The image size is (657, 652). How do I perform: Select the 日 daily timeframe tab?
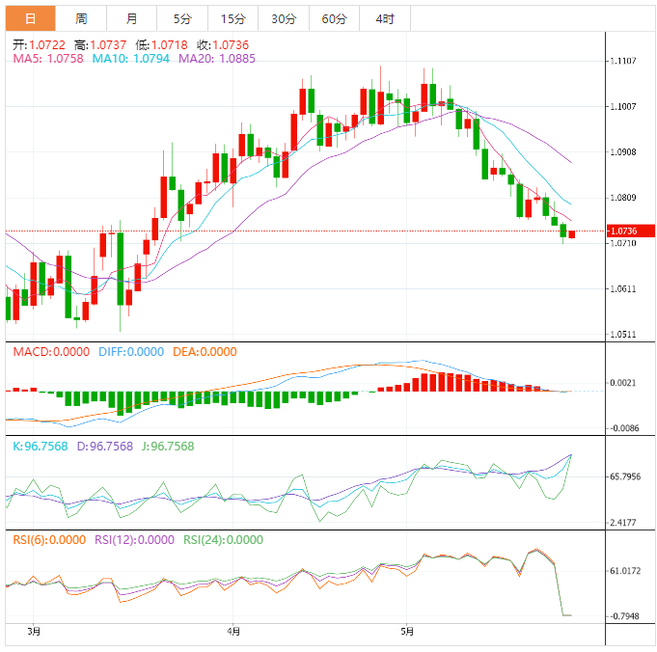30,19
